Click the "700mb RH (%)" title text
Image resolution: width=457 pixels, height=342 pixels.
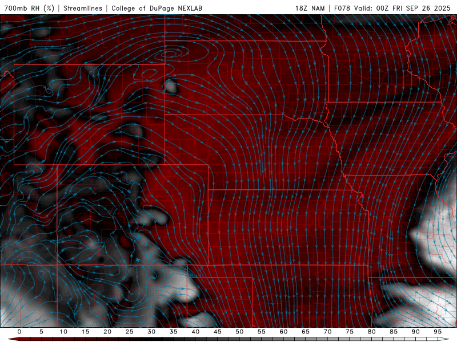tap(29, 8)
